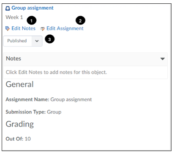Click the Notes panel header
The image size is (174, 154).
coord(85,59)
